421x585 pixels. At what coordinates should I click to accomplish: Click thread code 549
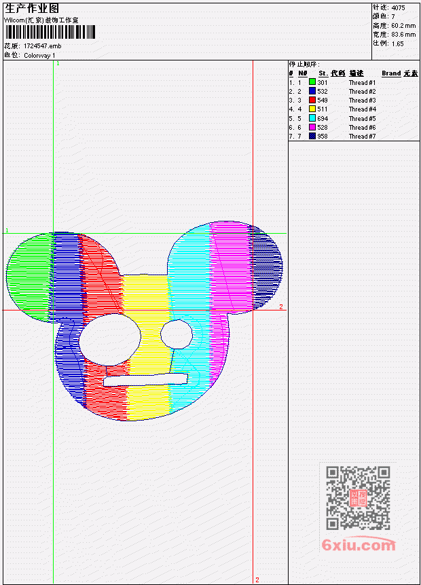pyautogui.click(x=322, y=101)
